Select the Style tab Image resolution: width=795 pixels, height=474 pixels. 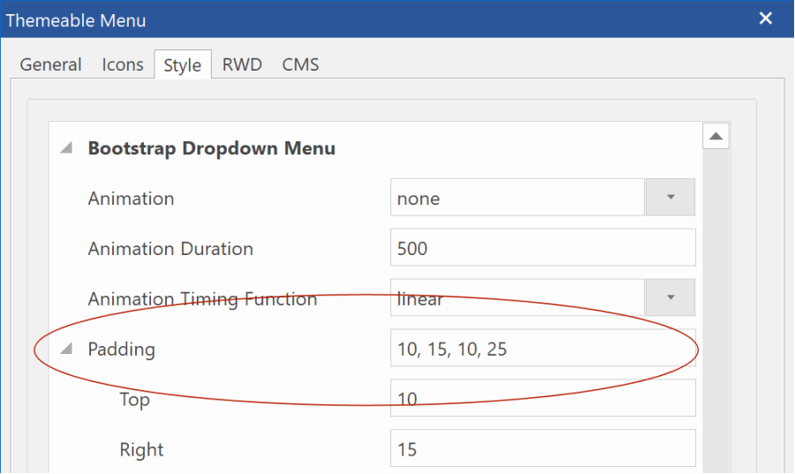pyautogui.click(x=183, y=65)
